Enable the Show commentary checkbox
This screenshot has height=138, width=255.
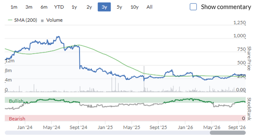click(x=193, y=7)
